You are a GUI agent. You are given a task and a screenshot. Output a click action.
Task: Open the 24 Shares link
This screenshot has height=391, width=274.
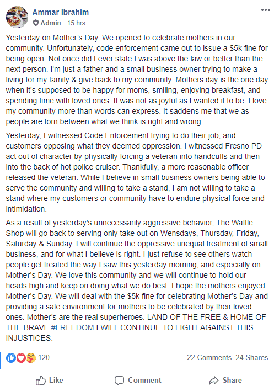252,357
